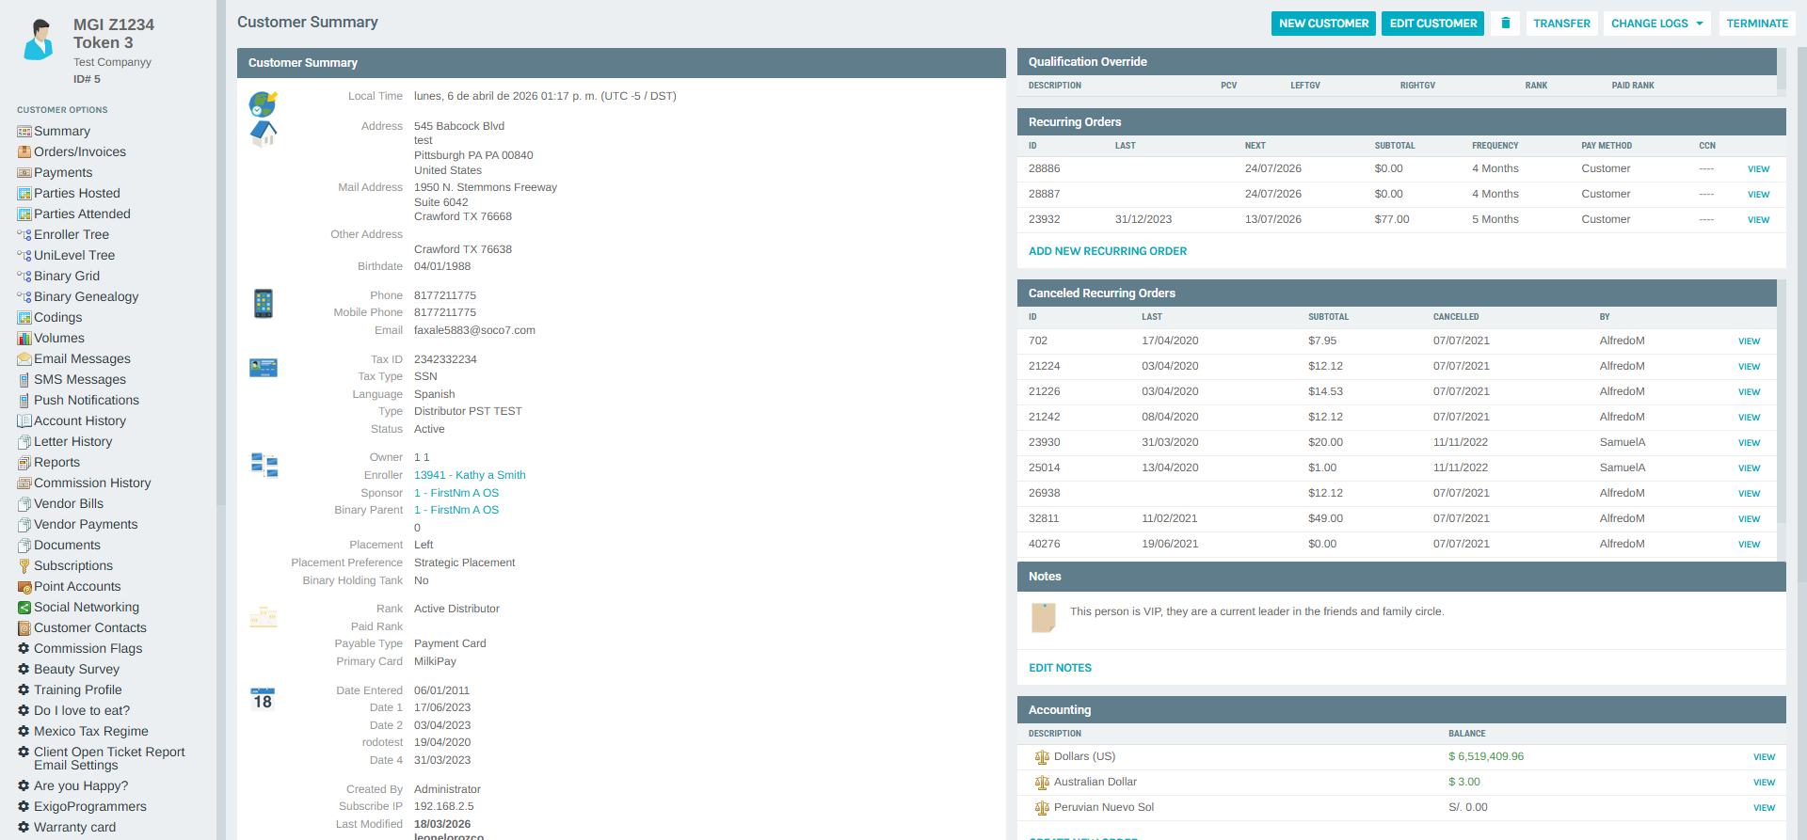The width and height of the screenshot is (1807, 840).
Task: Click the calendar icon beside Date Entered
Action: point(263,698)
